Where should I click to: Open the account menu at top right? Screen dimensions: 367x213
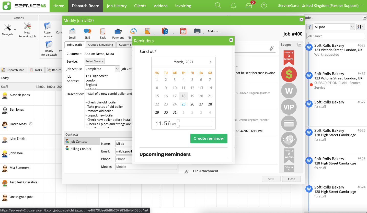coord(322,6)
